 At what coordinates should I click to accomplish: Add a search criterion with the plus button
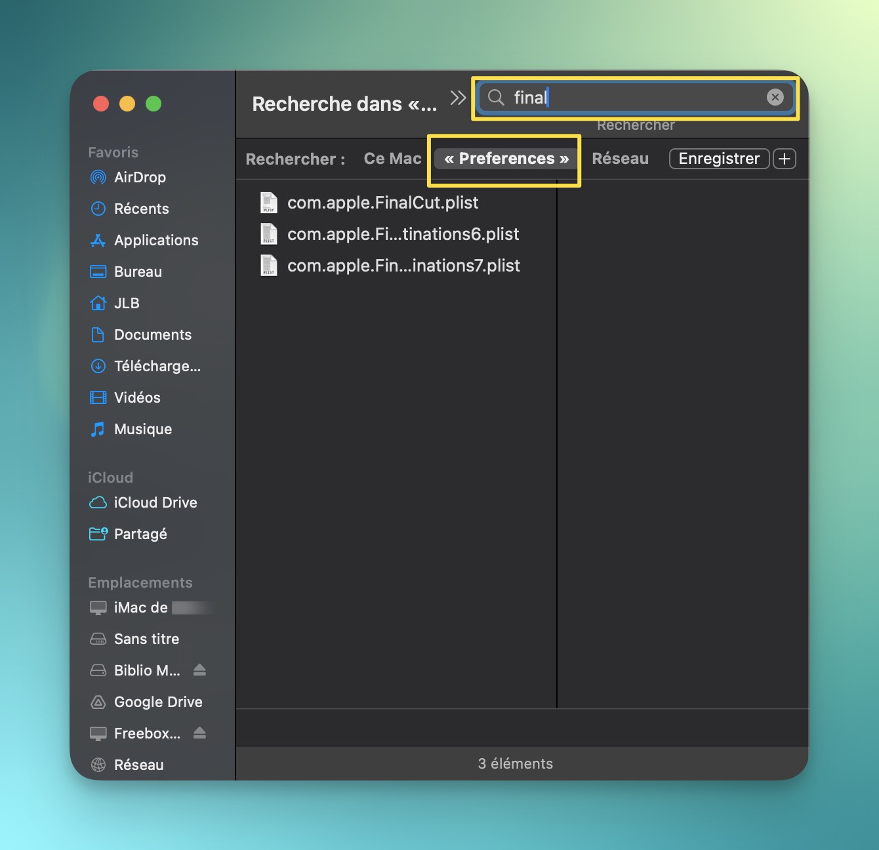point(785,159)
